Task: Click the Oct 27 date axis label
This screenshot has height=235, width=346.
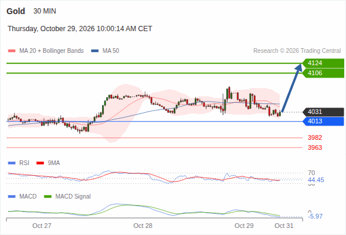Action: click(42, 226)
